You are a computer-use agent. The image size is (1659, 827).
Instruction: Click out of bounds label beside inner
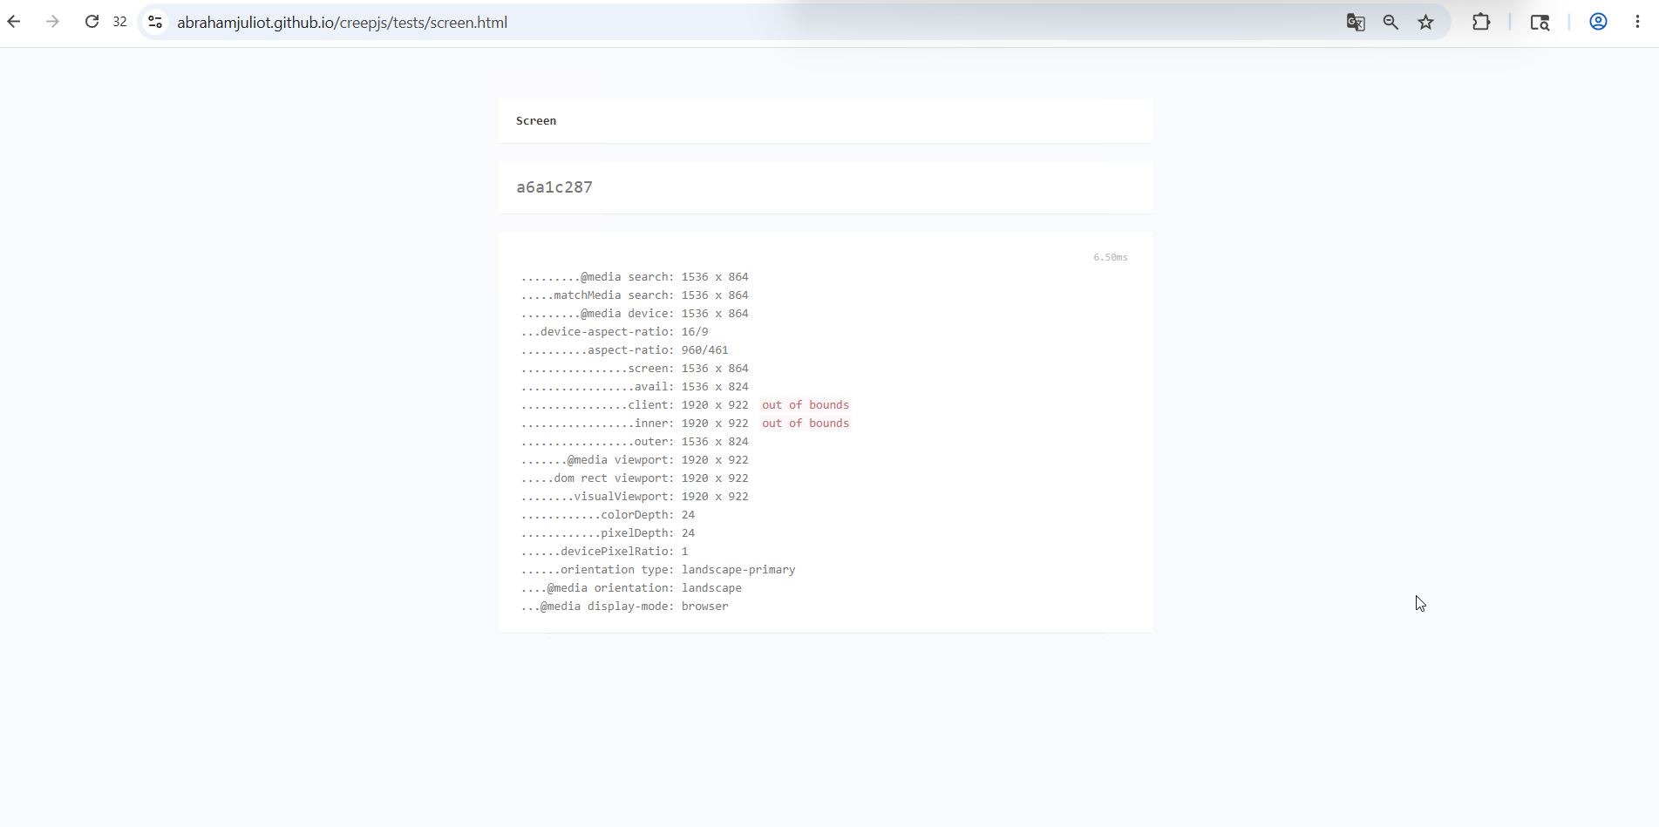[x=806, y=424]
